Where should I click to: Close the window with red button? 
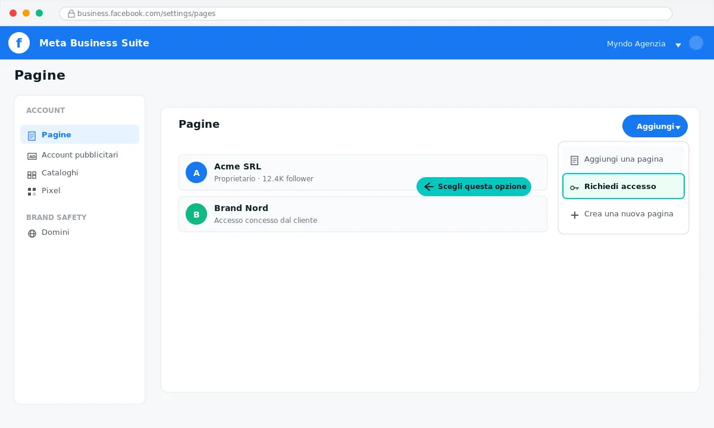[13, 13]
